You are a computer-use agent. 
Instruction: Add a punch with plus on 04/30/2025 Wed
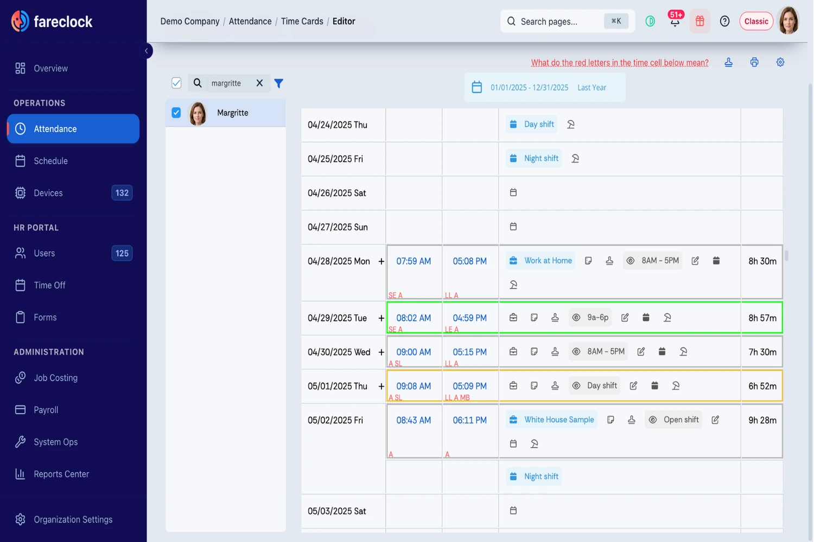(381, 352)
